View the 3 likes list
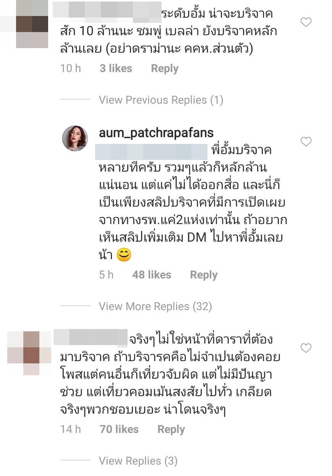The height and width of the screenshot is (476, 332). 116,69
